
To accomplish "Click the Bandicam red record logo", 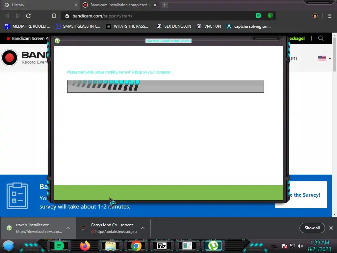I will coord(10,57).
